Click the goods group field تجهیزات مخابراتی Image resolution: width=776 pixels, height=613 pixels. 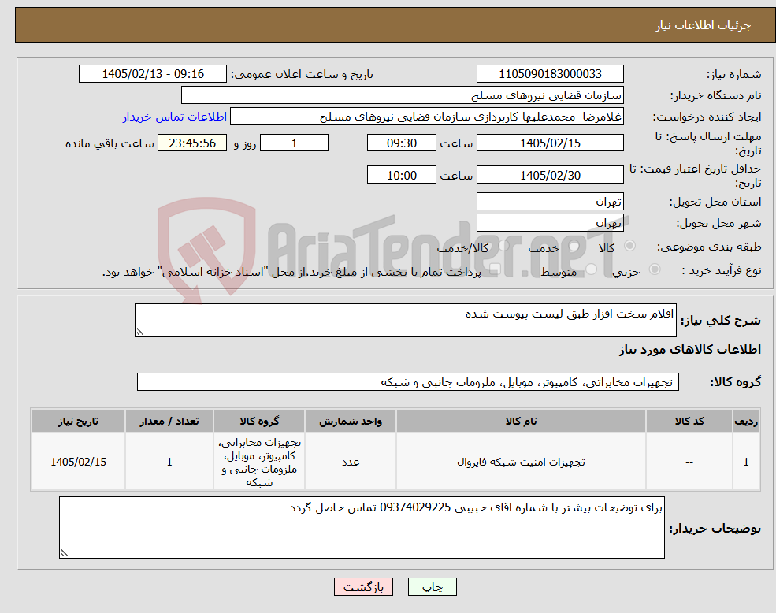coord(408,382)
